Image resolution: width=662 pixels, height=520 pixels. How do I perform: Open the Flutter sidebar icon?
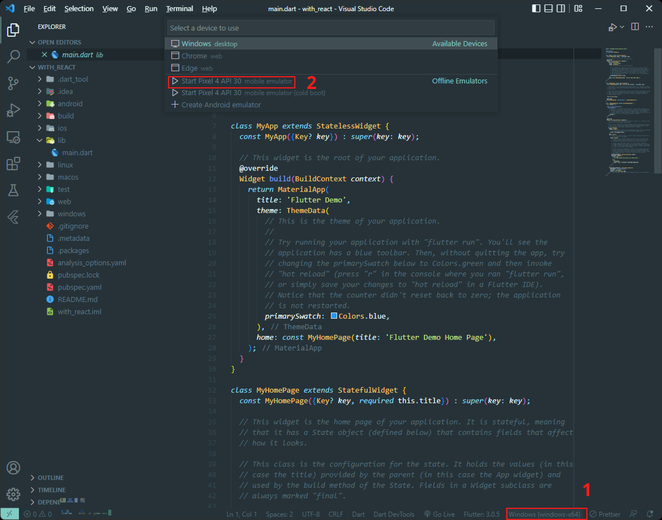13,217
